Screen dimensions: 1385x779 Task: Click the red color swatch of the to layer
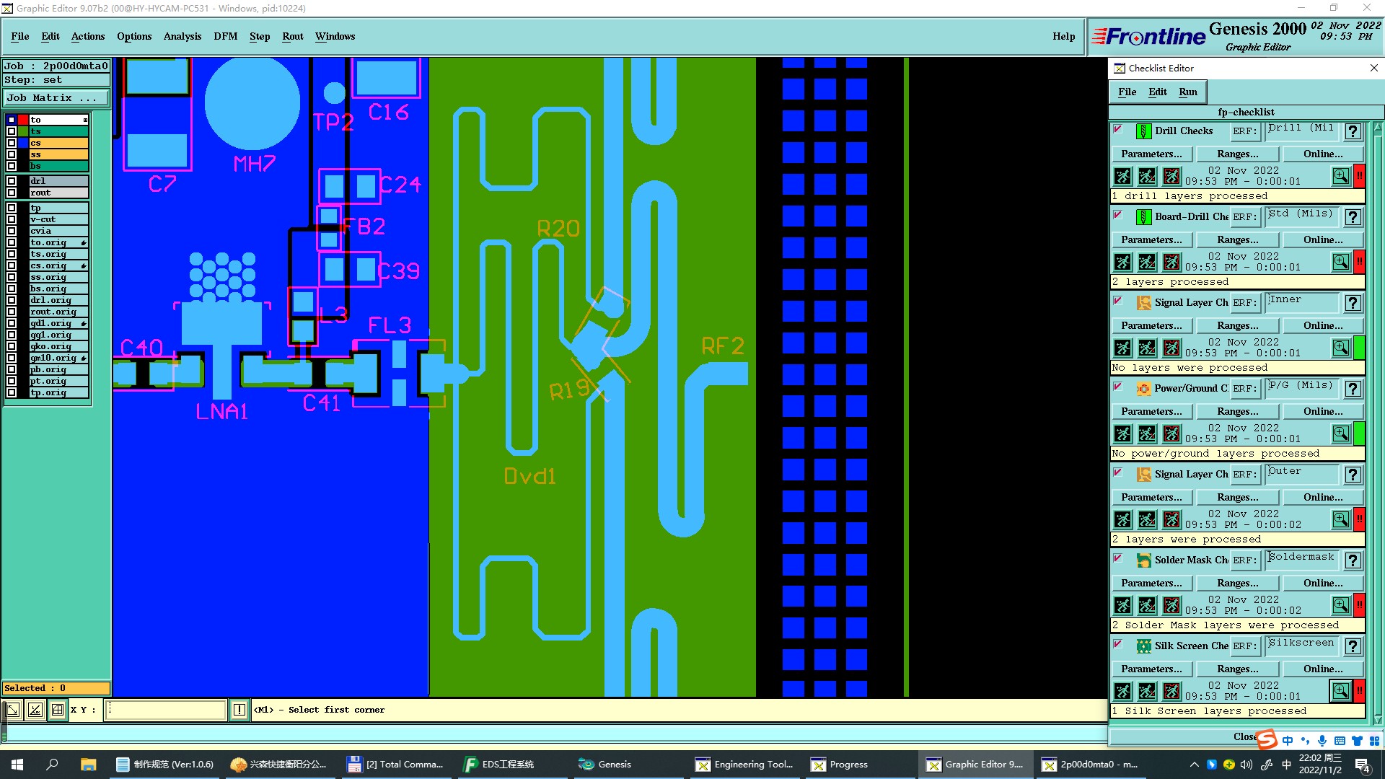point(23,120)
